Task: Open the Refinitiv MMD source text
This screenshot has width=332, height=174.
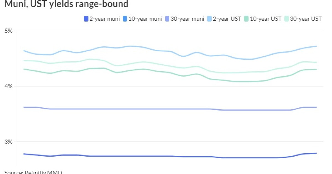Action: point(33,172)
